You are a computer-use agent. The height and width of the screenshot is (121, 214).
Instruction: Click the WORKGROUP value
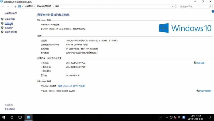72,75
